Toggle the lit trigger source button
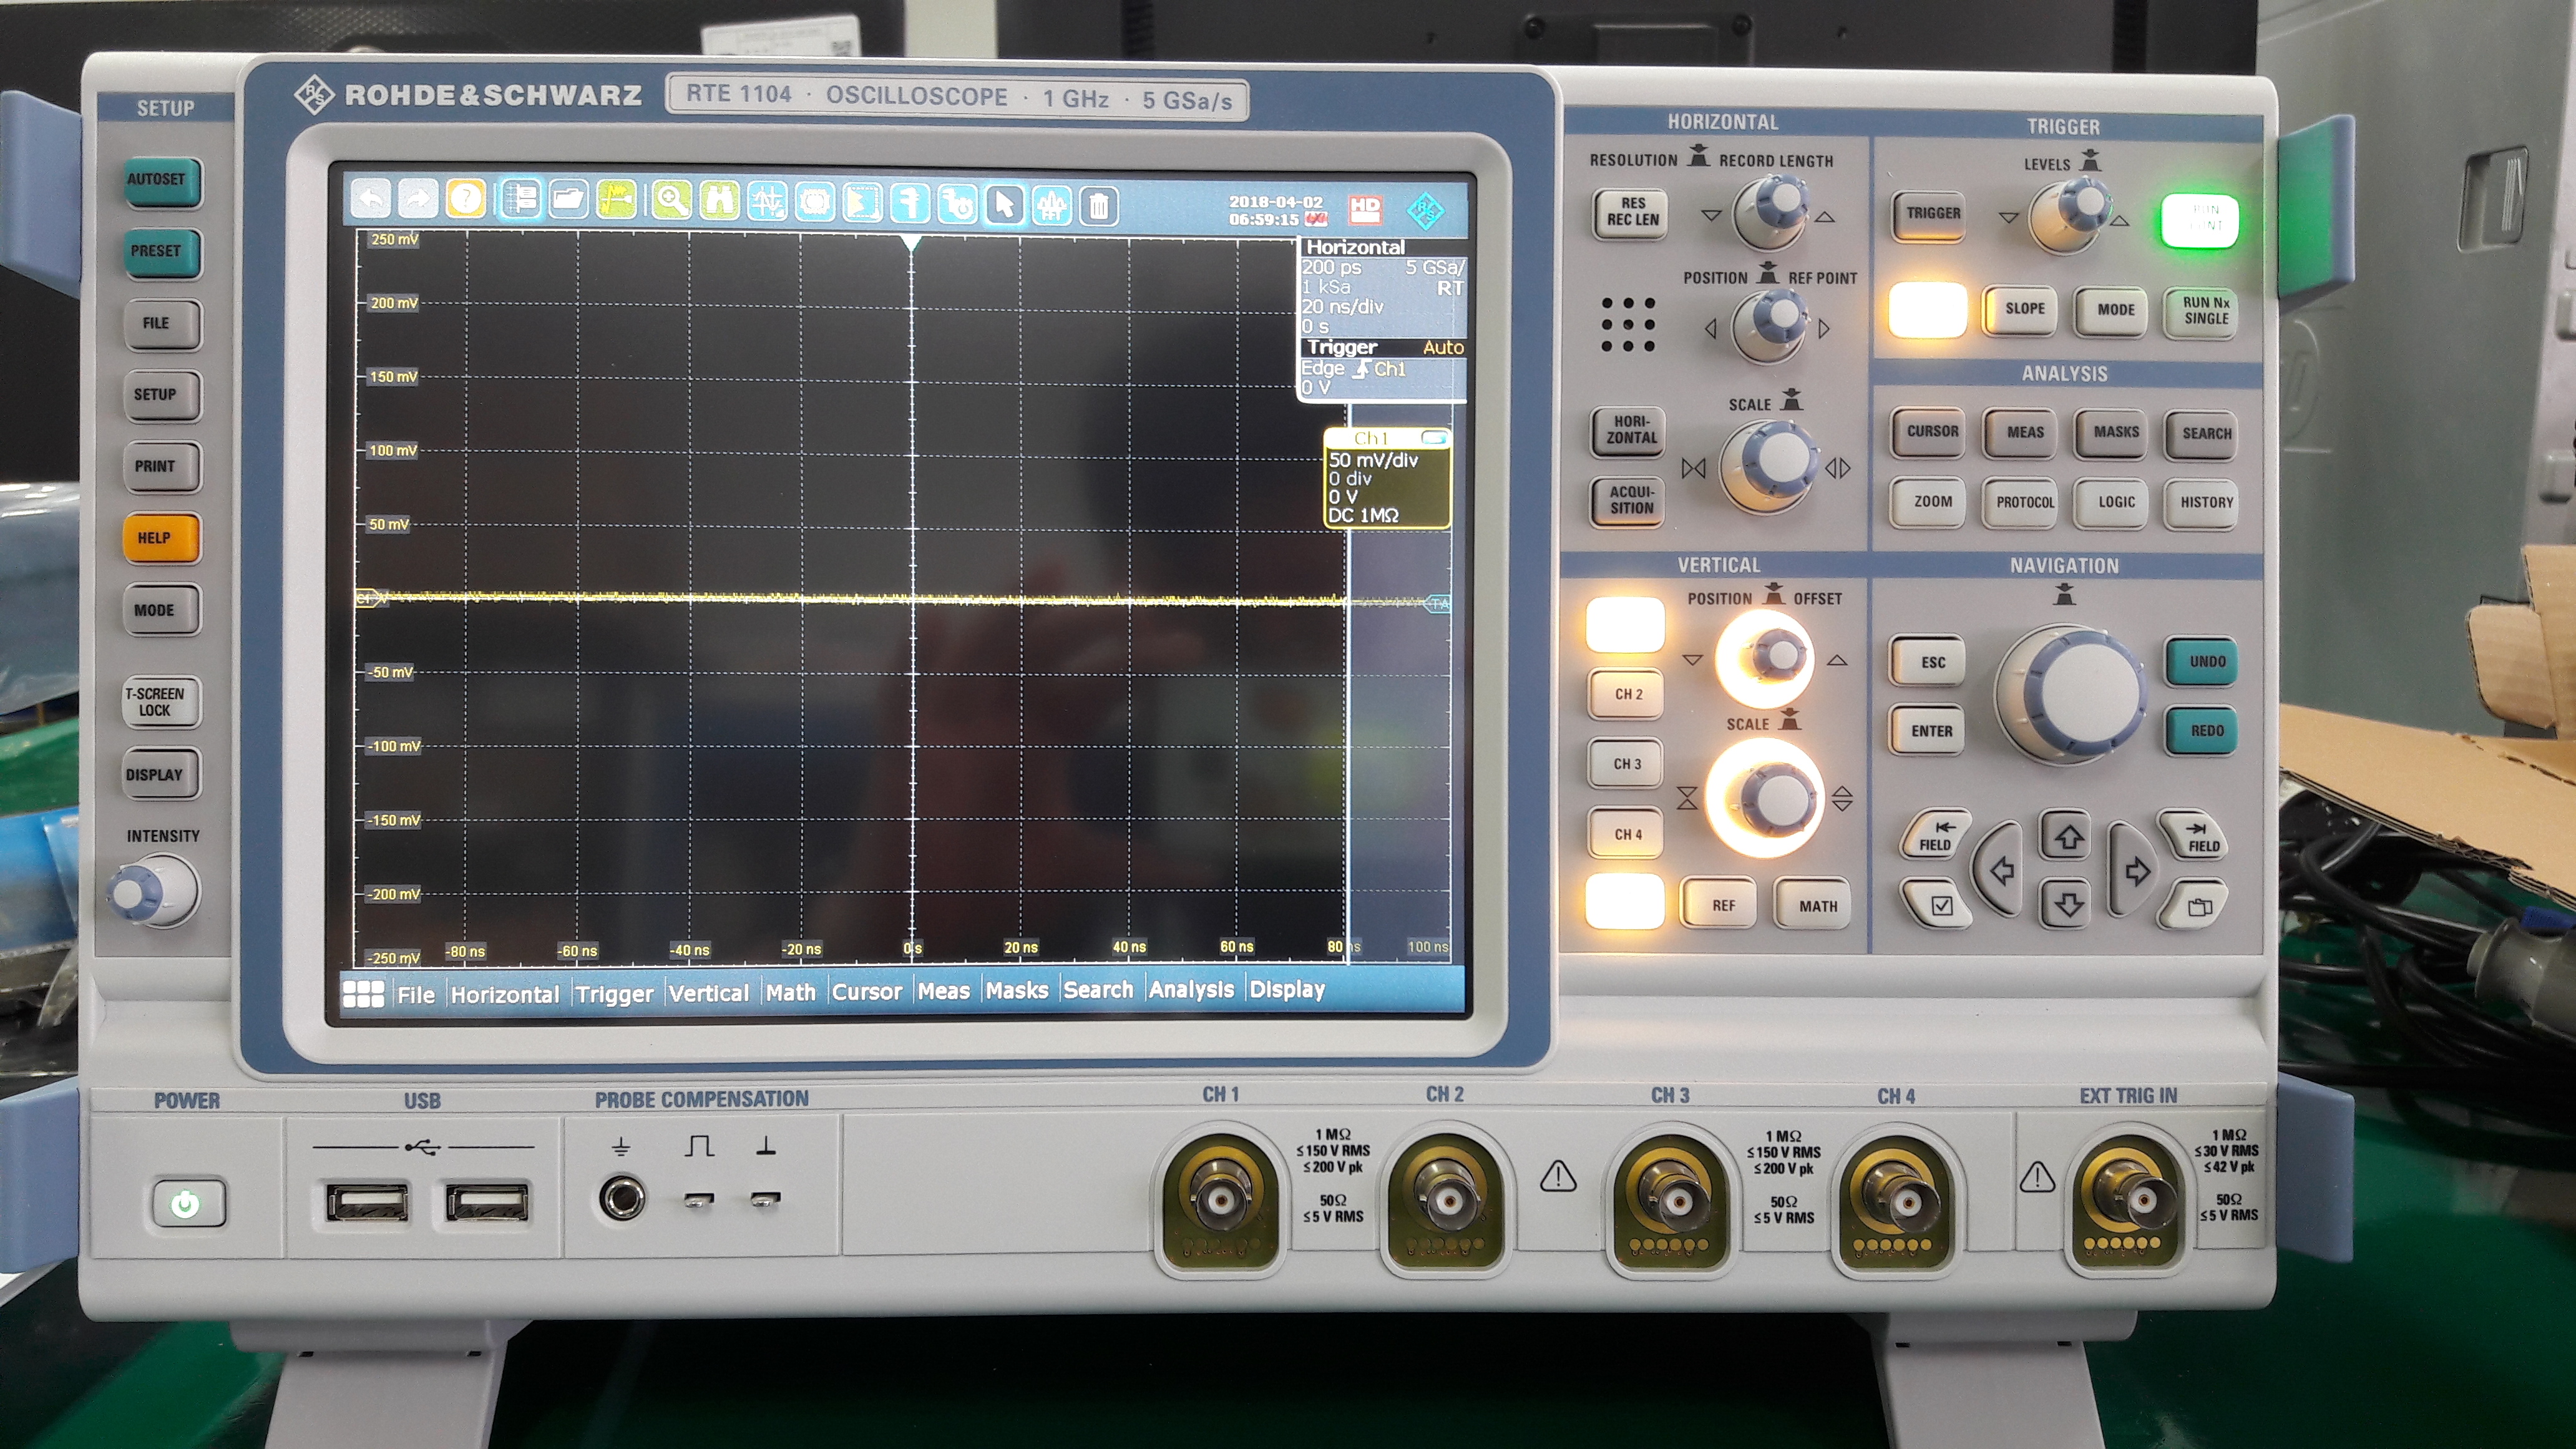Image resolution: width=2576 pixels, height=1449 pixels. [x=1928, y=309]
